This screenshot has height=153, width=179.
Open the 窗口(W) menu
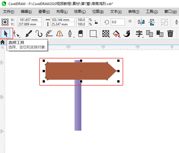[171, 12]
